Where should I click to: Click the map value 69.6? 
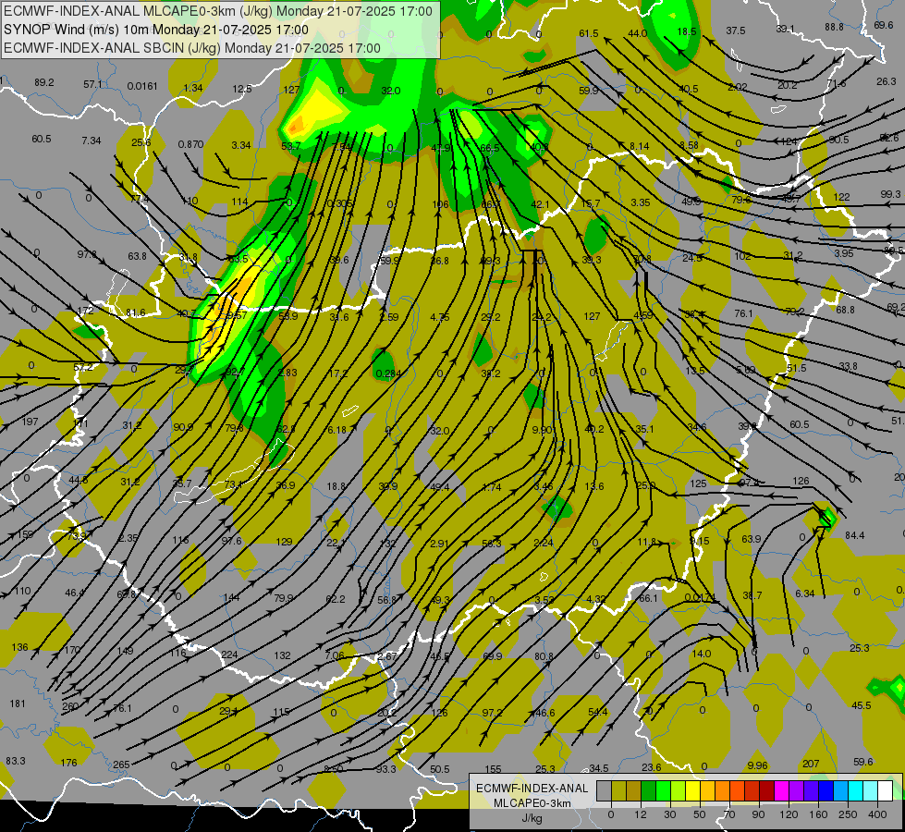pos(883,25)
